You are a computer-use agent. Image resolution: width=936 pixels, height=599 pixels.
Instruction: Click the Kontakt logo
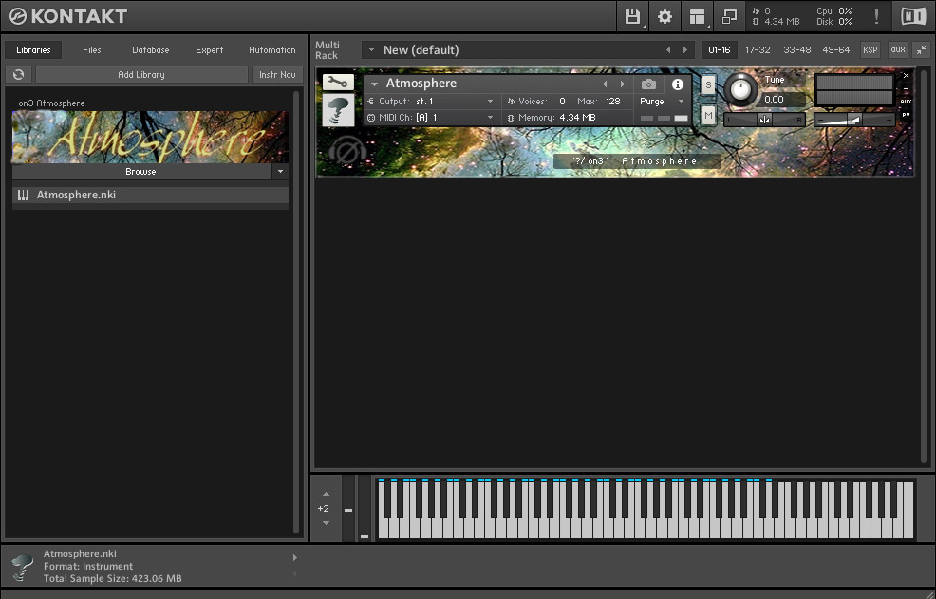(x=68, y=16)
